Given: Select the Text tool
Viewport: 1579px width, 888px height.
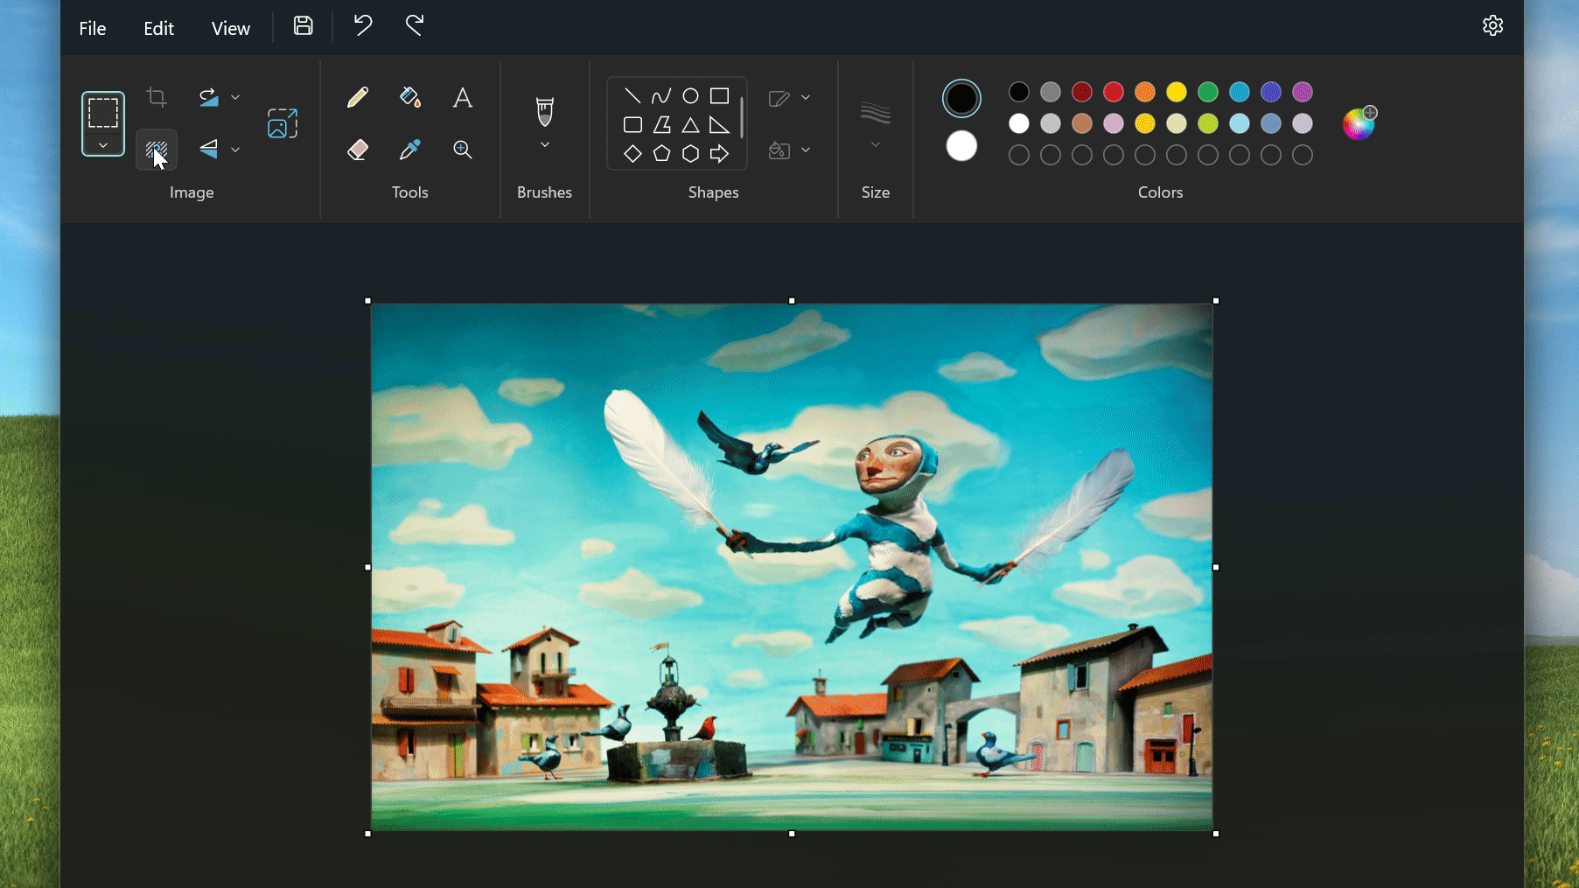Looking at the screenshot, I should [x=463, y=97].
